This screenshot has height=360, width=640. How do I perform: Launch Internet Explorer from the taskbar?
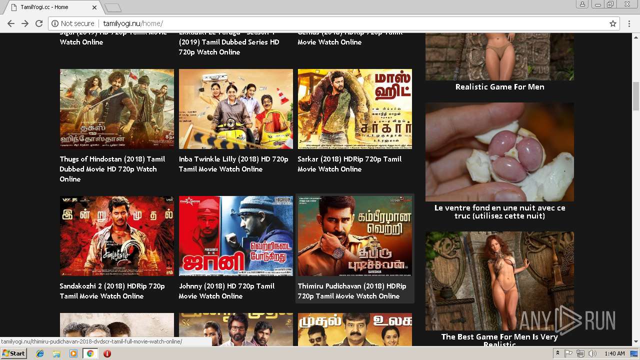[x=40, y=353]
